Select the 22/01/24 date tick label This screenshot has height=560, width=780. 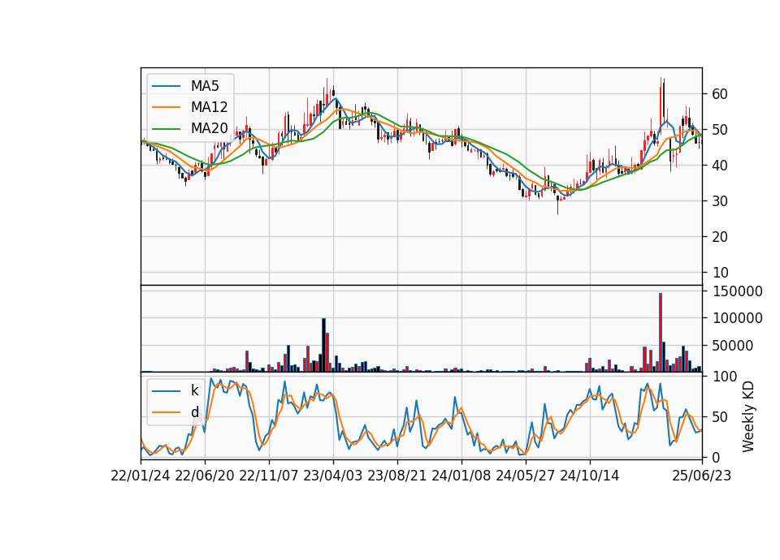141,476
